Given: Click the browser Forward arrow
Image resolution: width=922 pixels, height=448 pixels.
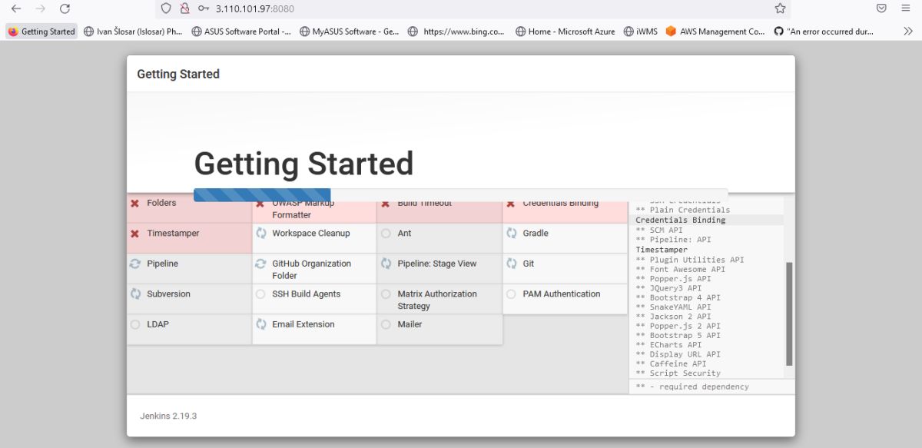Looking at the screenshot, I should click(x=40, y=8).
